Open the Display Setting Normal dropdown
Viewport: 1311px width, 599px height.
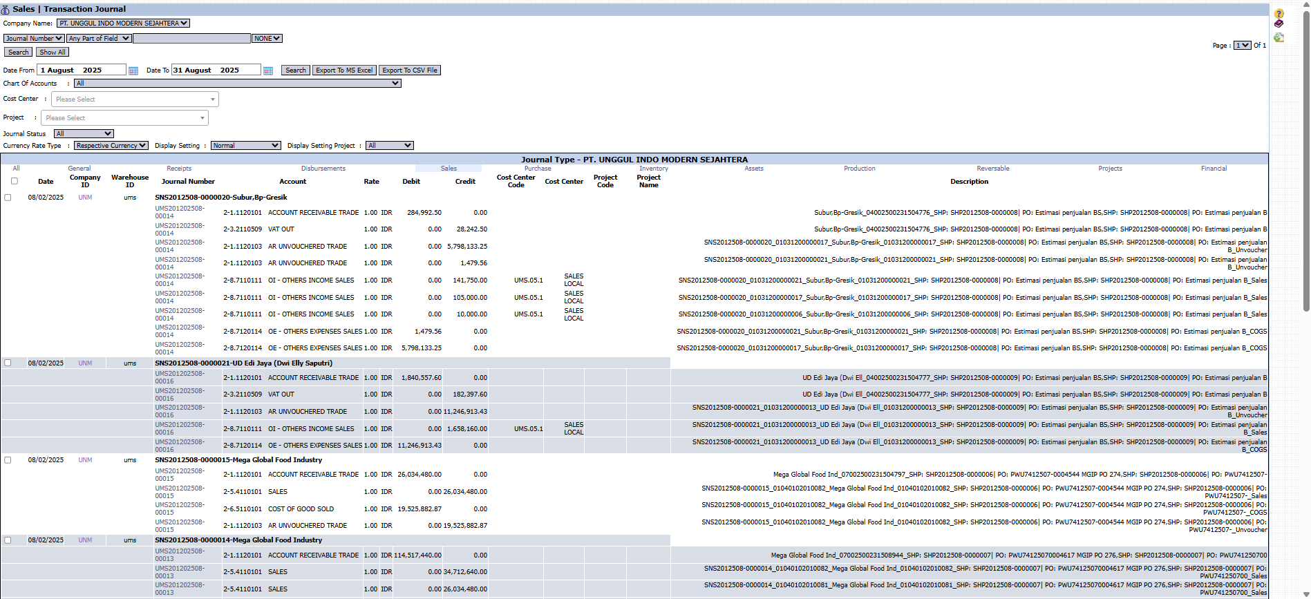click(x=245, y=146)
